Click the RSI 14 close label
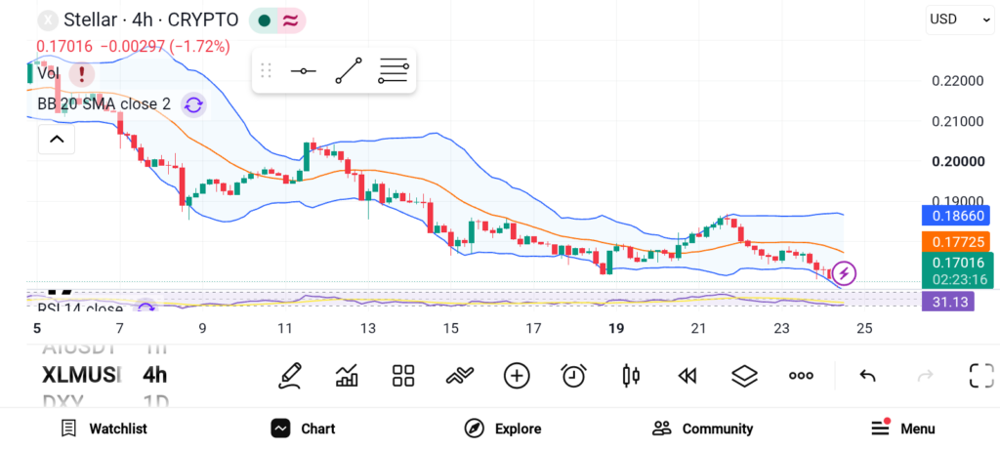The width and height of the screenshot is (1000, 450). 80,309
